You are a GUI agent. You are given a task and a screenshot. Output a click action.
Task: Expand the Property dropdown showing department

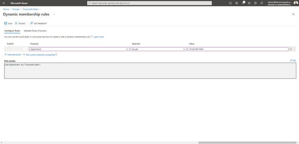point(79,49)
